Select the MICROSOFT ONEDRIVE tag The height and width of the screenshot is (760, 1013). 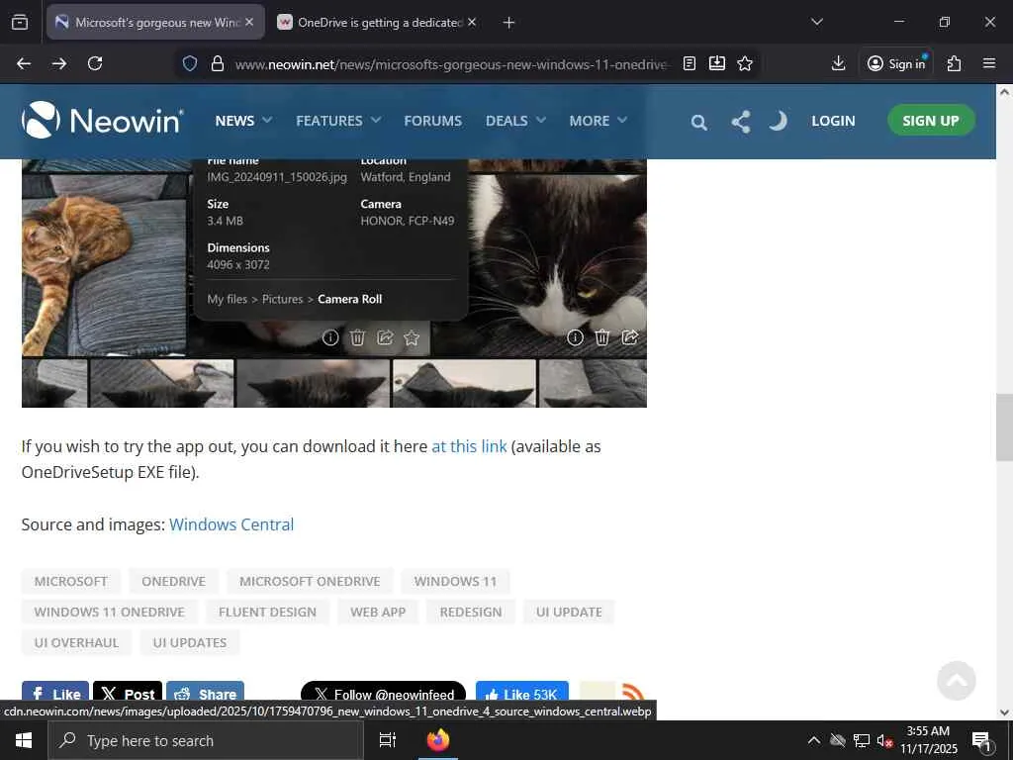[x=310, y=581]
